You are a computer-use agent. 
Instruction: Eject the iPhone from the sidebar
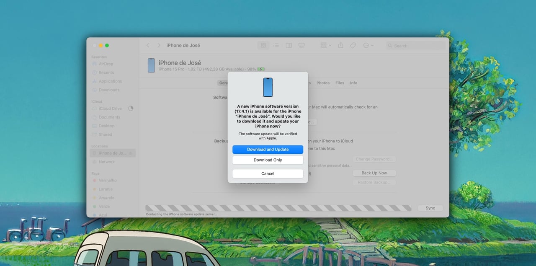click(x=131, y=153)
